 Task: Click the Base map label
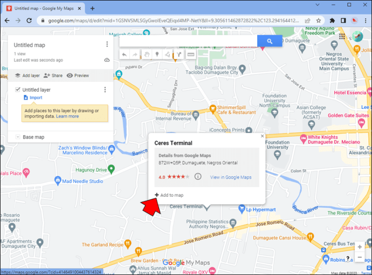33,137
